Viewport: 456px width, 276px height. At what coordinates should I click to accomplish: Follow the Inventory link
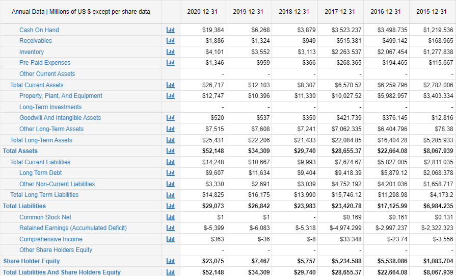coord(32,52)
